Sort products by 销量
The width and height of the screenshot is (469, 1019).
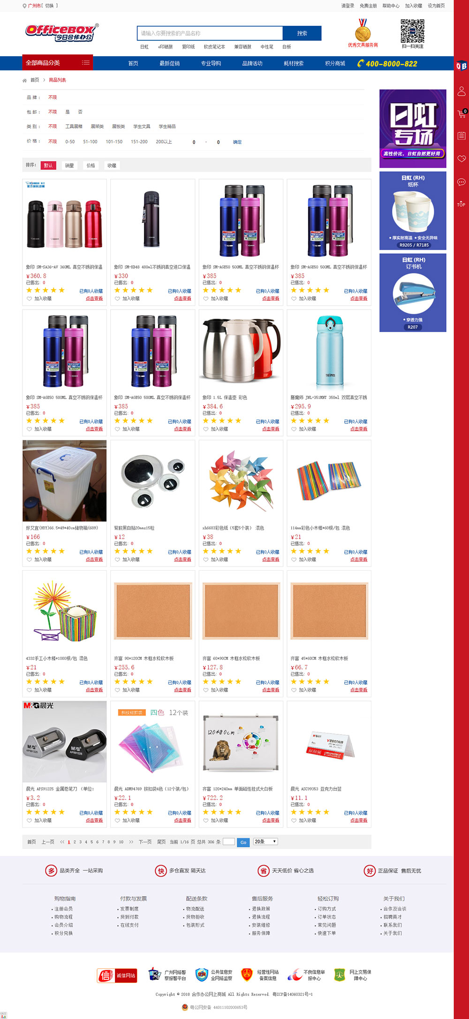(x=69, y=166)
